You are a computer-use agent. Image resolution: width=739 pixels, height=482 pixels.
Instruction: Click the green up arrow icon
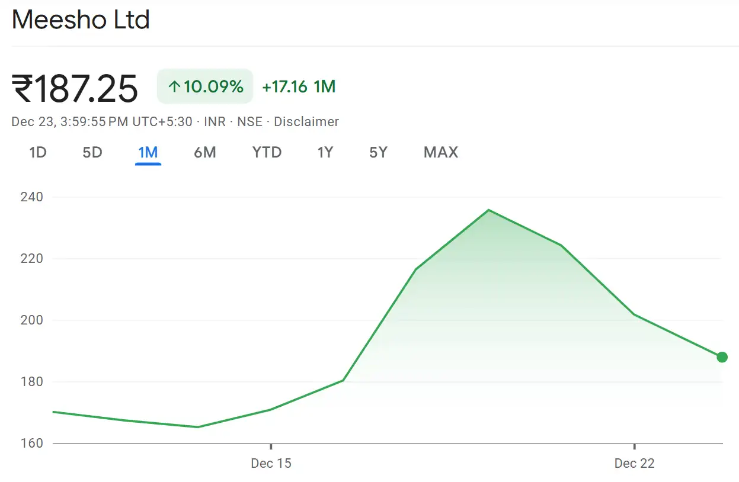(174, 87)
